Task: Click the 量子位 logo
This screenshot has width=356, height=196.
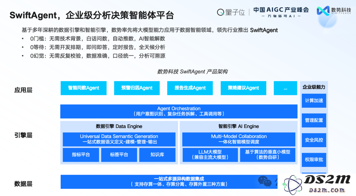Action: click(x=231, y=12)
